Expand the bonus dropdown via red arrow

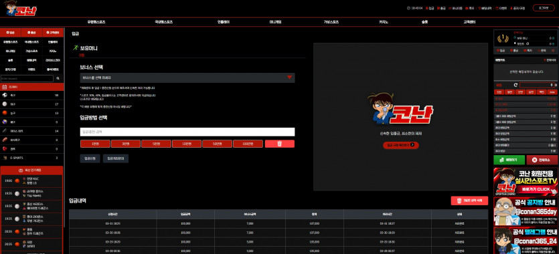click(x=289, y=78)
